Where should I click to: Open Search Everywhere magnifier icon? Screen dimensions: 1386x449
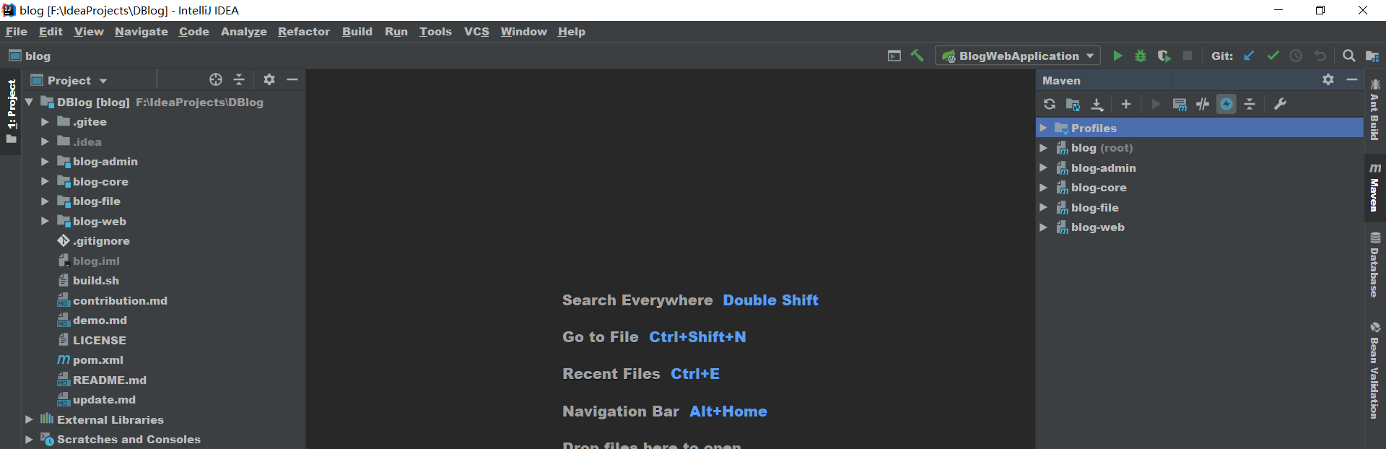click(x=1348, y=56)
